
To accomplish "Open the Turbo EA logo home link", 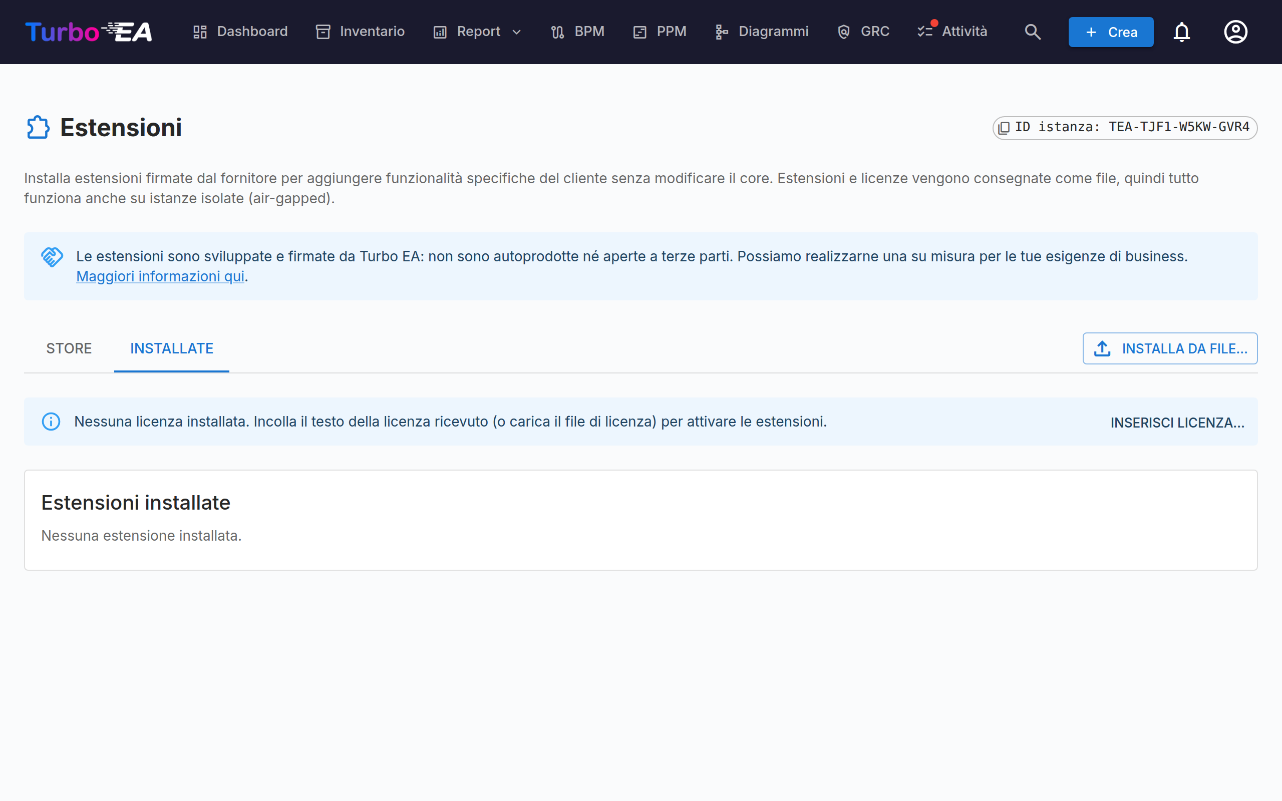I will [x=89, y=32].
